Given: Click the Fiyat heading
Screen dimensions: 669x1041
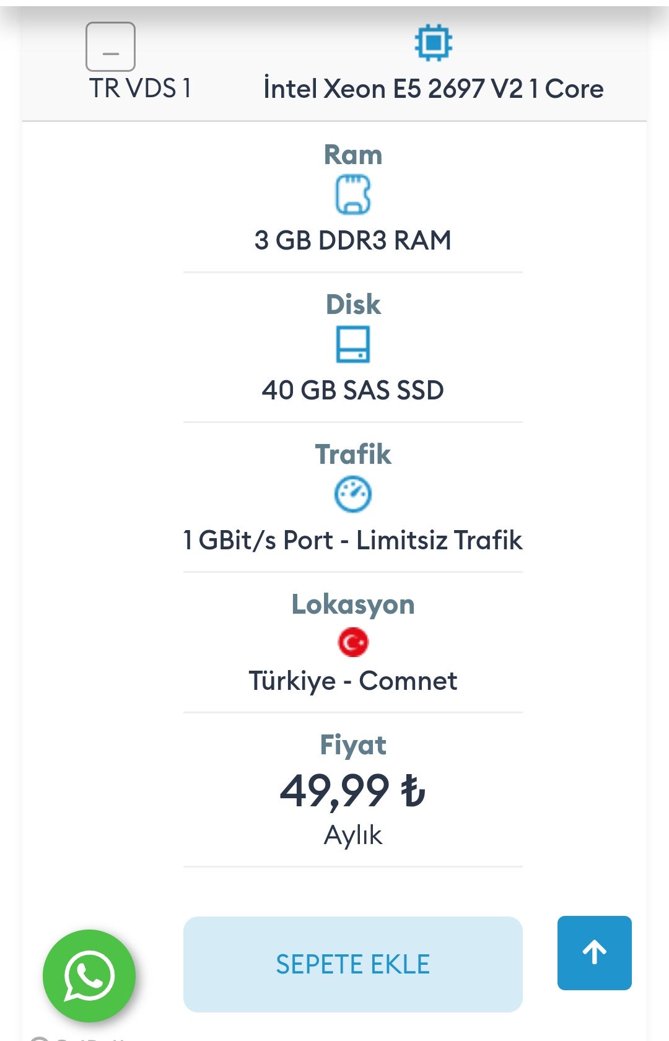Looking at the screenshot, I should 352,744.
